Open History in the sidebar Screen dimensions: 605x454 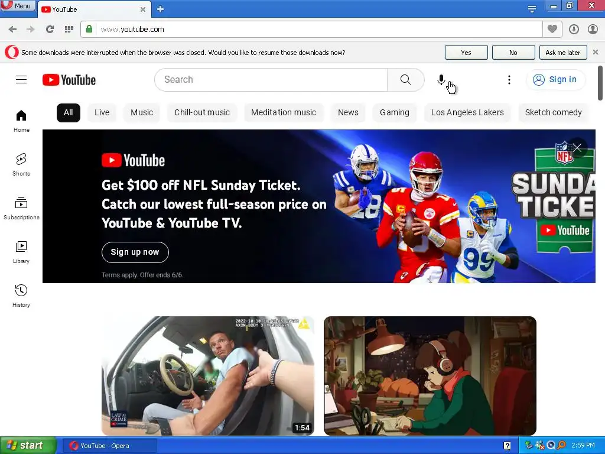click(x=21, y=296)
